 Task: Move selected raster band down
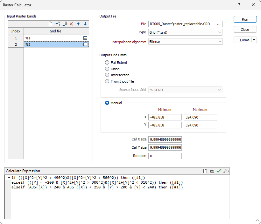click(85, 24)
